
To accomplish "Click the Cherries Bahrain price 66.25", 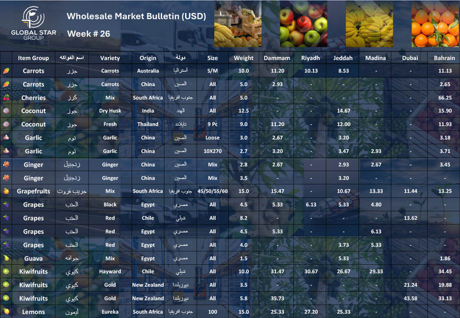I will (x=445, y=98).
